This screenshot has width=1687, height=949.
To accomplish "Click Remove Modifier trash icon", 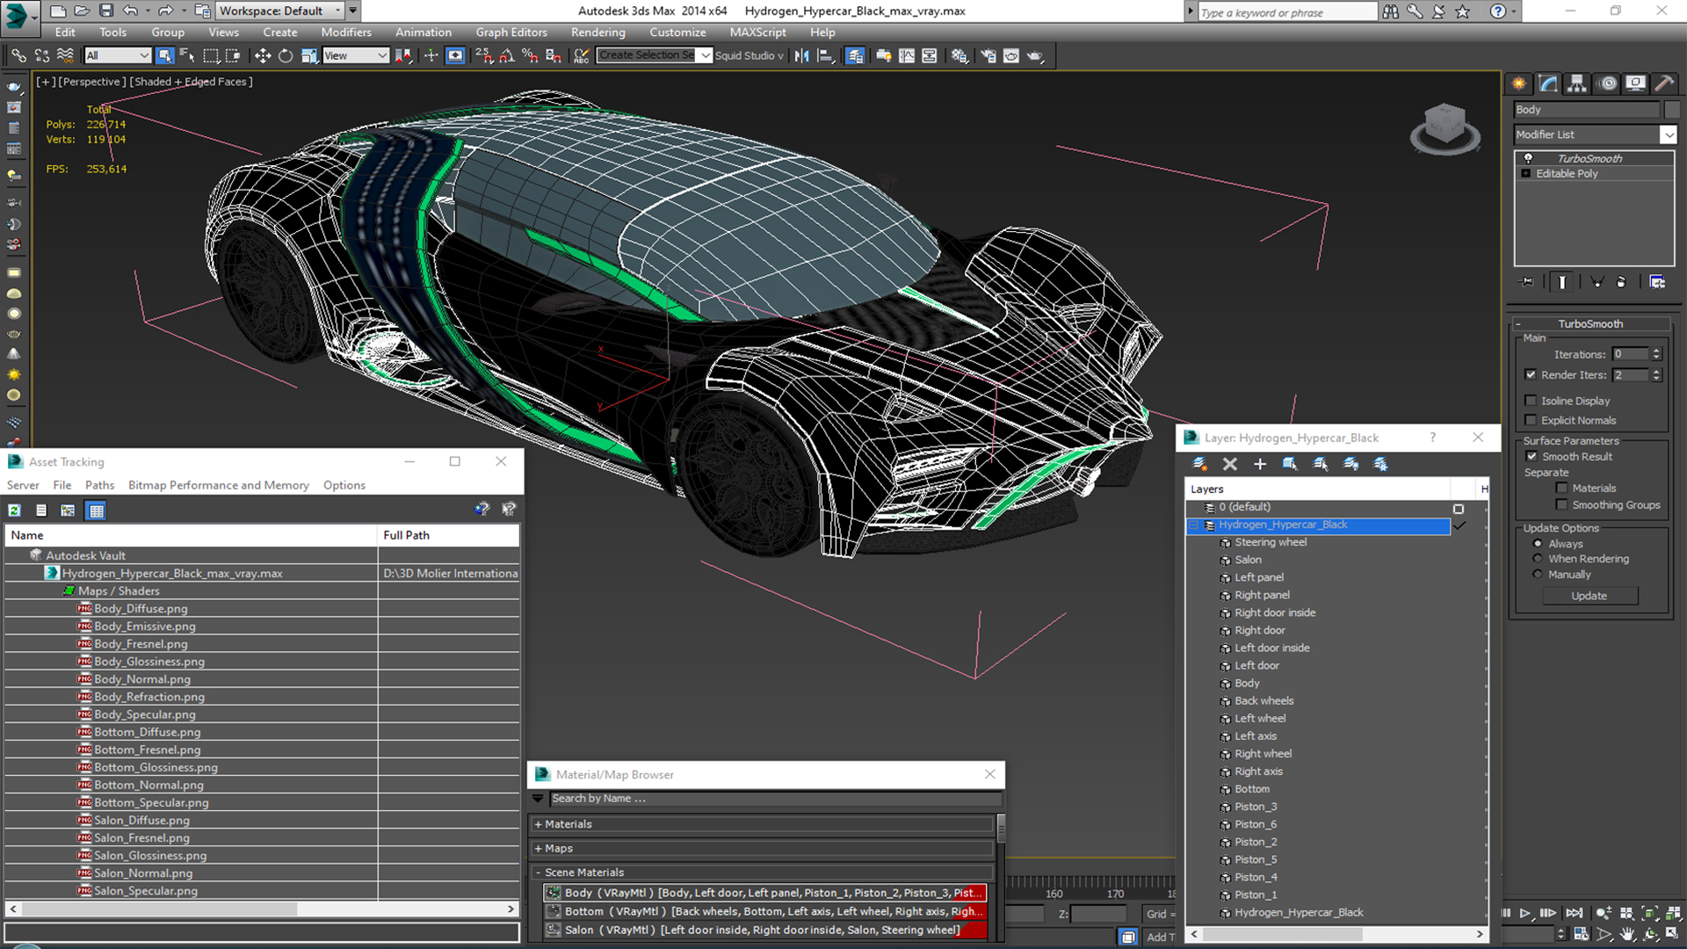I will click(1621, 282).
